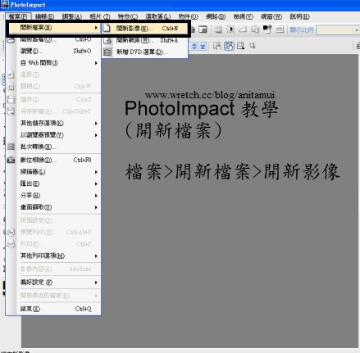Expand 以瀏覽器預覽(V) submenu
Image resolution: width=360 pixels, height=353 pixels.
tap(53, 135)
